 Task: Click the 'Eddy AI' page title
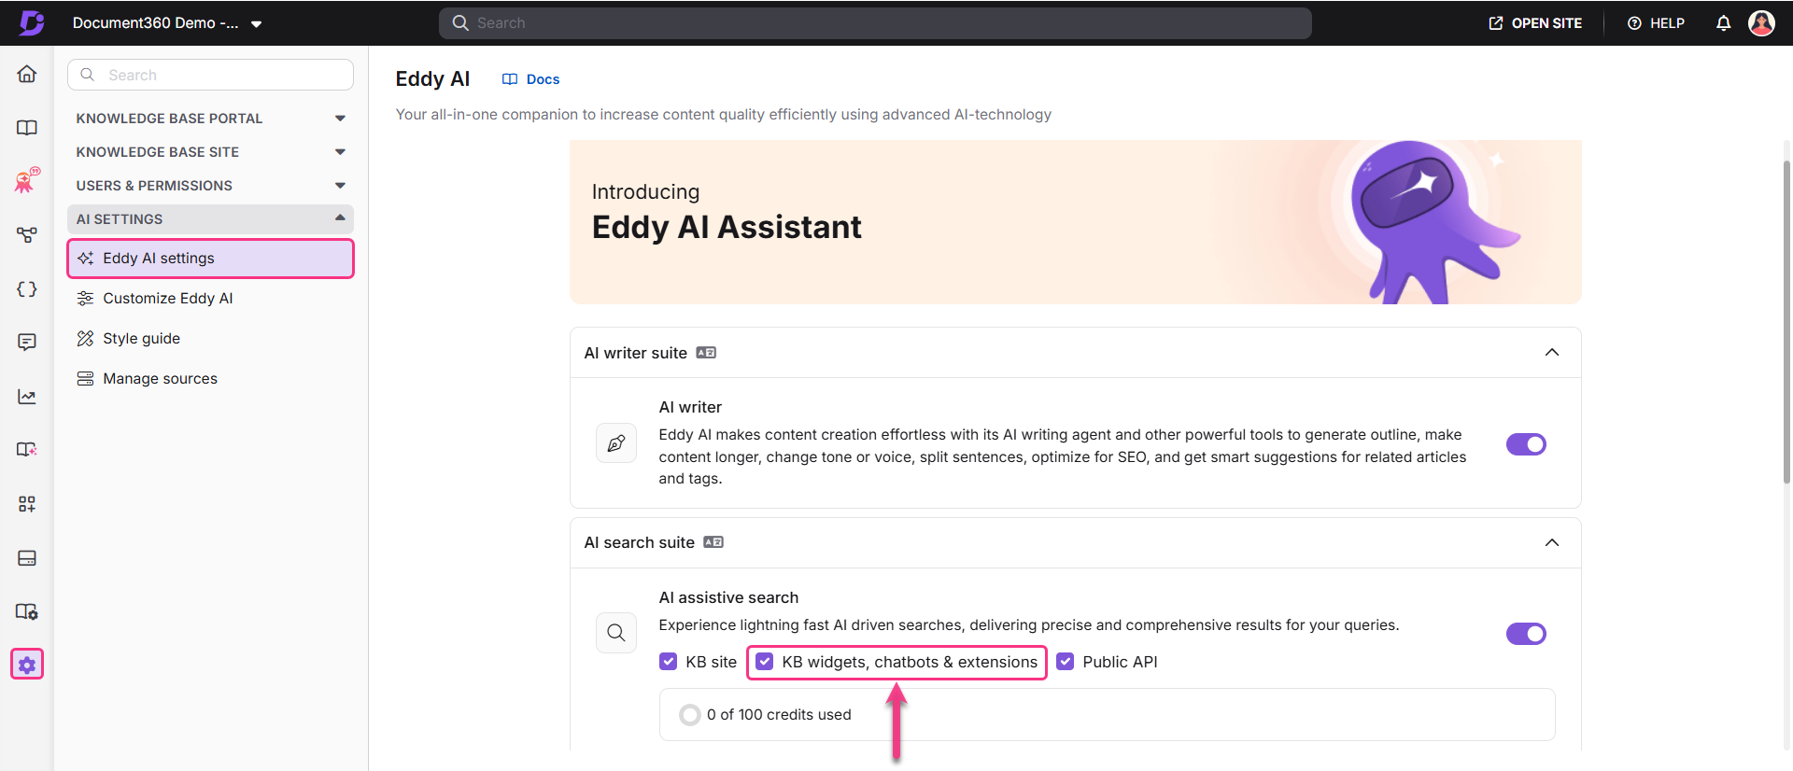tap(432, 79)
